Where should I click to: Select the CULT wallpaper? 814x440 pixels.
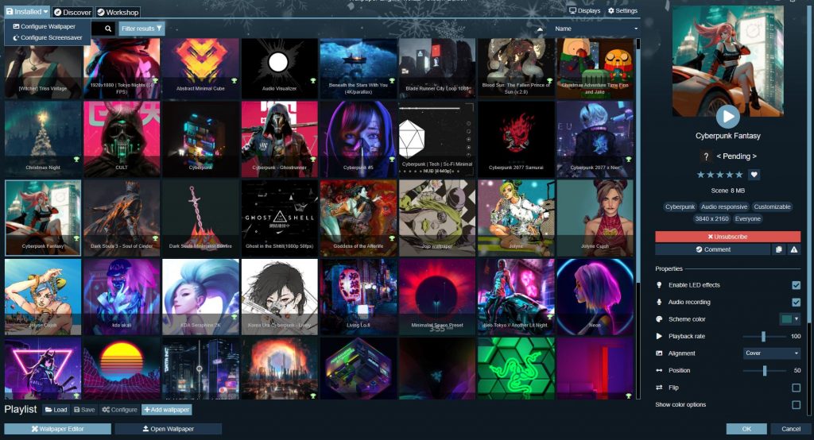(122, 139)
